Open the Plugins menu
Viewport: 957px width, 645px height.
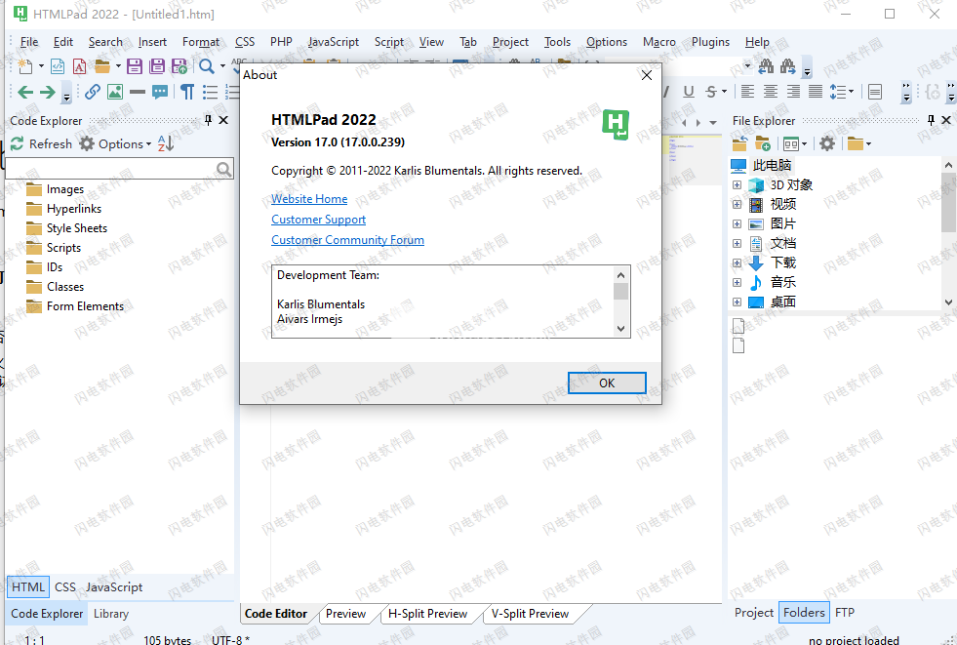(x=710, y=42)
